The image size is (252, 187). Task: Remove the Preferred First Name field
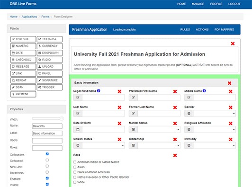coord(175,91)
